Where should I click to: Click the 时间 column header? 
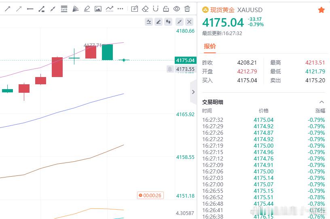coord(207,111)
